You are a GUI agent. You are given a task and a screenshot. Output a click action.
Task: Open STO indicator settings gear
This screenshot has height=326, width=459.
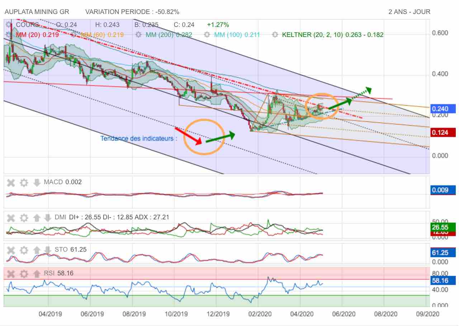pos(24,250)
